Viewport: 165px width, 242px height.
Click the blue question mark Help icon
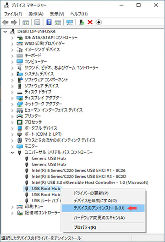coord(49,22)
